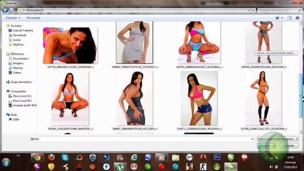The width and height of the screenshot is (304, 171).
Task: Select thumbnail of file 250885_378800732178728
Action: (134, 42)
